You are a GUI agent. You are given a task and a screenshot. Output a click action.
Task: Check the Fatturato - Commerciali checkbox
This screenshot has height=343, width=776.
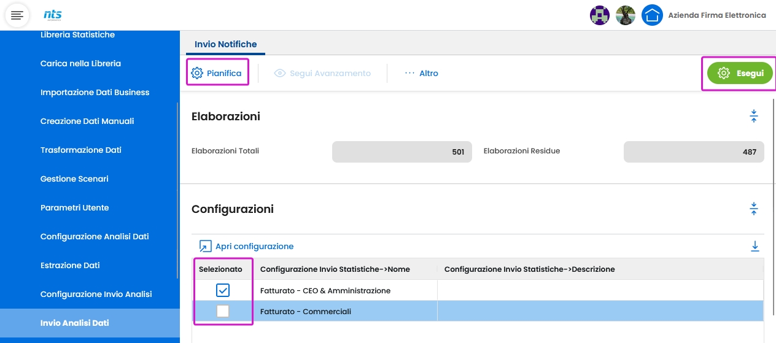tap(223, 311)
